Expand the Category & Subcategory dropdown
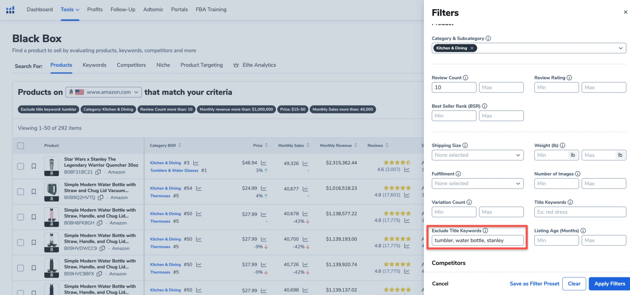 coord(620,48)
